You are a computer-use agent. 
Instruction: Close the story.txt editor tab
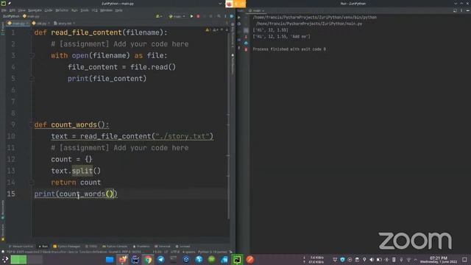pos(74,23)
